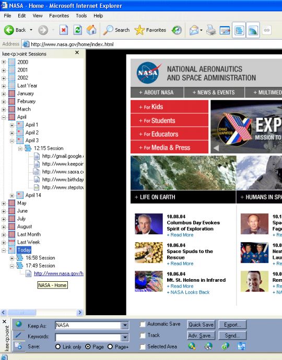Enable Automatic Save checkbox

[143, 324]
